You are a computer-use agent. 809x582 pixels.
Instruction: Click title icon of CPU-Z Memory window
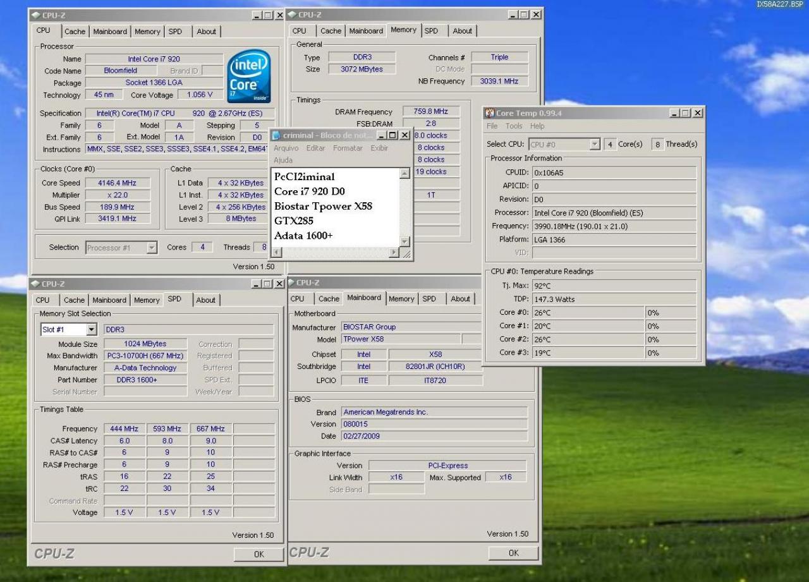click(292, 14)
